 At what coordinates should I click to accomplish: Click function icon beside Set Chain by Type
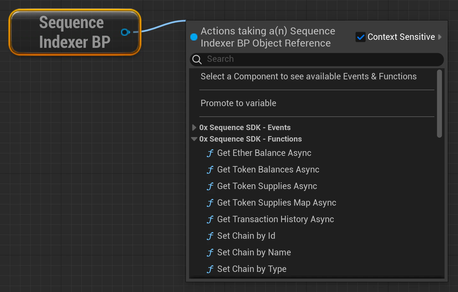point(210,269)
